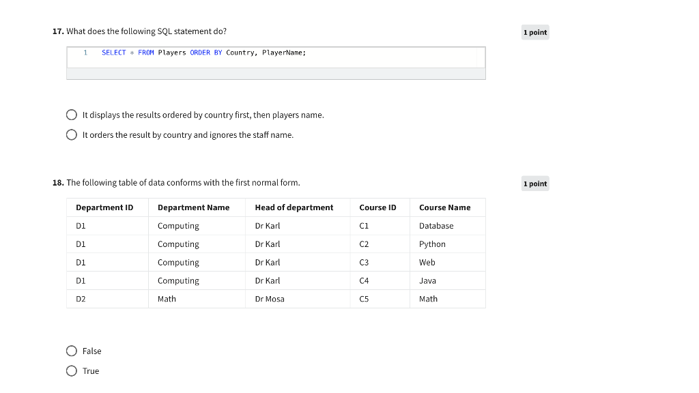Click the 1 point badge for question 18
Image resolution: width=699 pixels, height=393 pixels.
(x=535, y=184)
